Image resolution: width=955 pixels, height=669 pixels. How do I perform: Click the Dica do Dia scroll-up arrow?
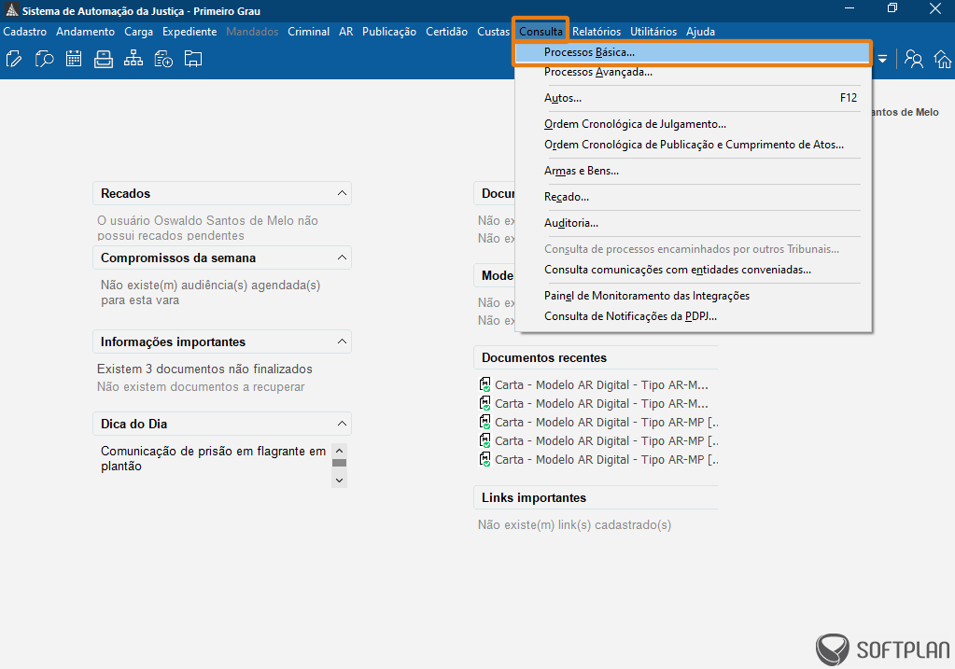click(x=339, y=451)
